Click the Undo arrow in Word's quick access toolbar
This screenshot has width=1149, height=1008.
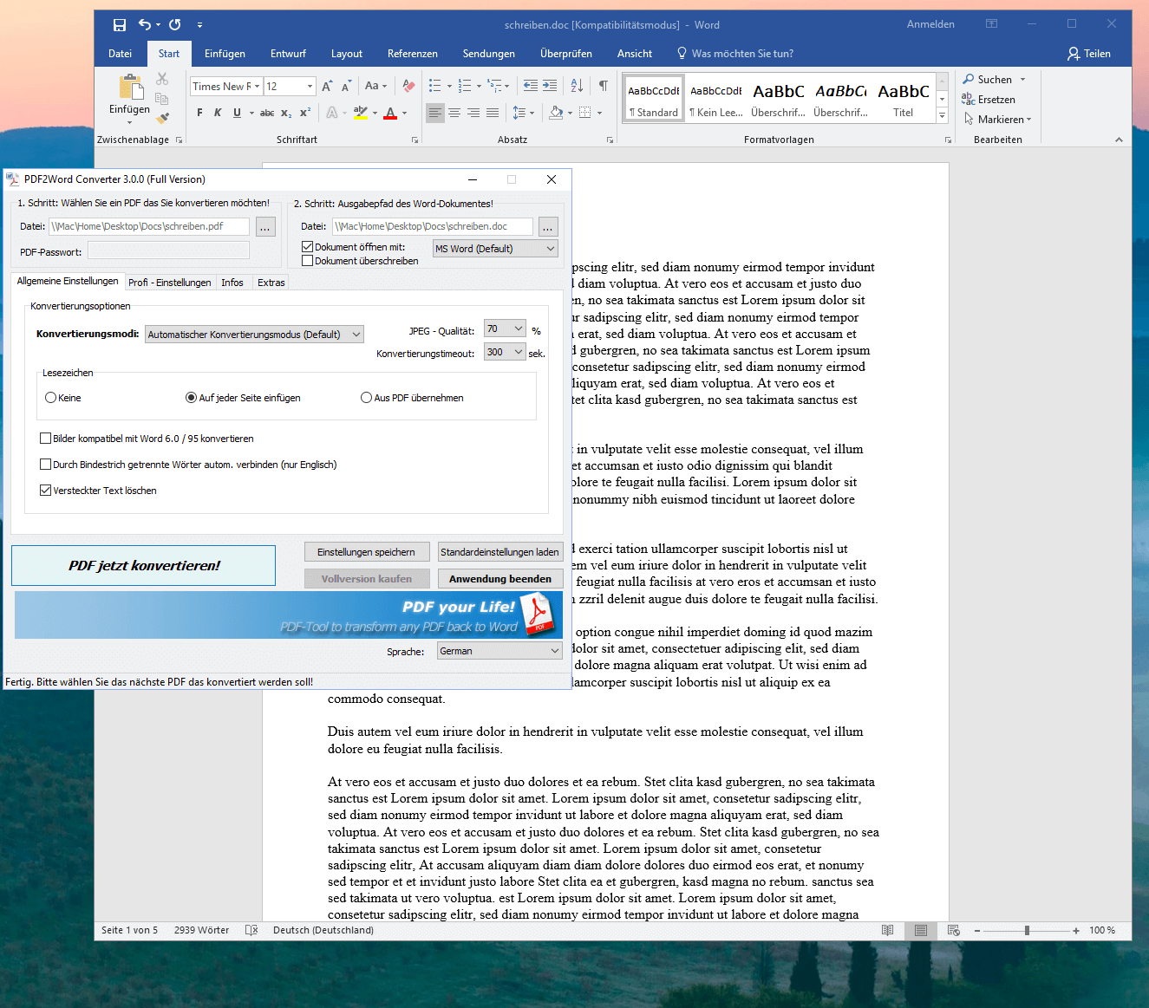(145, 24)
